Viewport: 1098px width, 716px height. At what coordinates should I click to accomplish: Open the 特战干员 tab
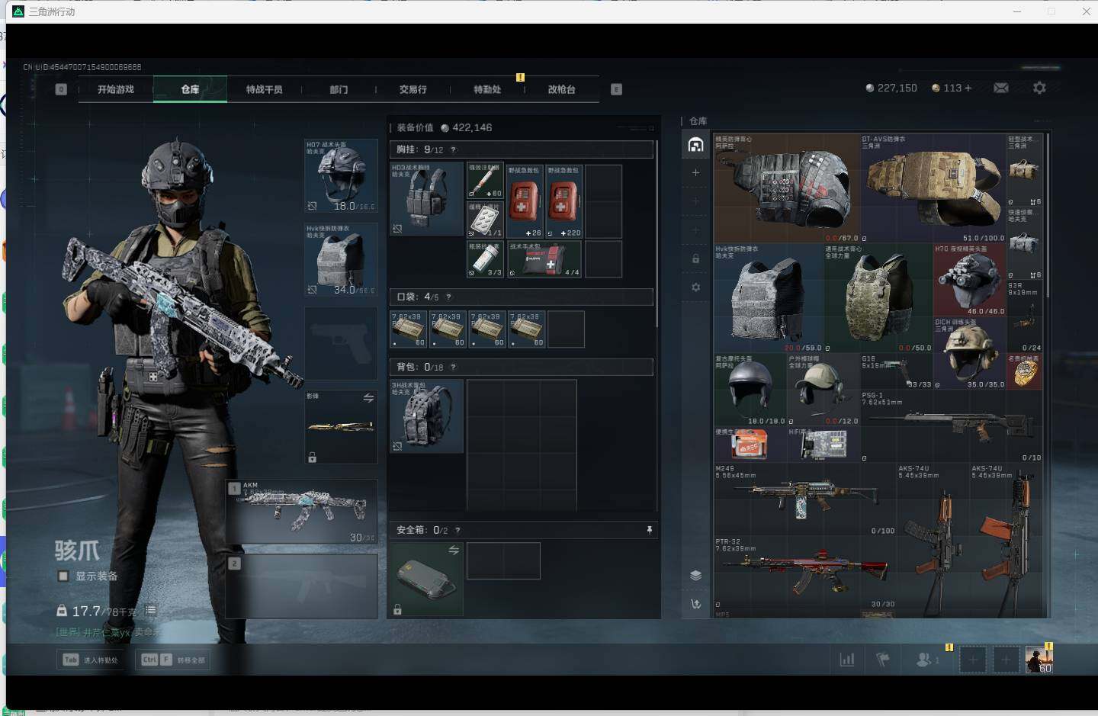tap(264, 89)
